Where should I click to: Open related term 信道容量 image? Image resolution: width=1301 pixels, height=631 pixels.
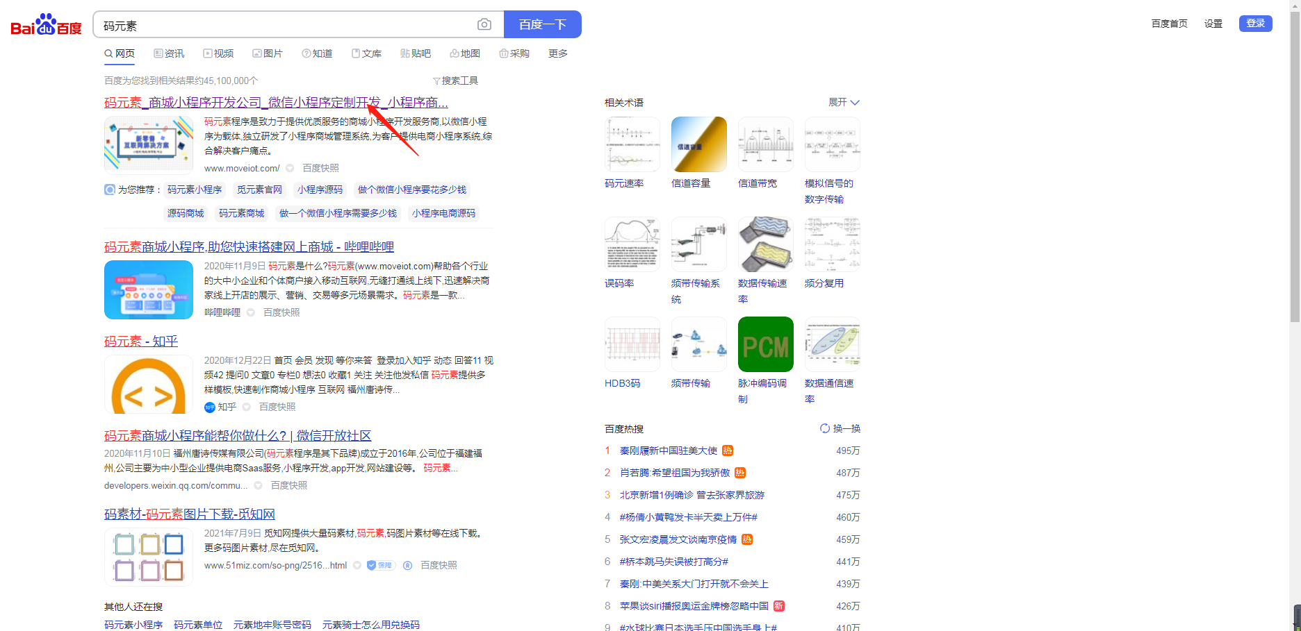coord(699,144)
